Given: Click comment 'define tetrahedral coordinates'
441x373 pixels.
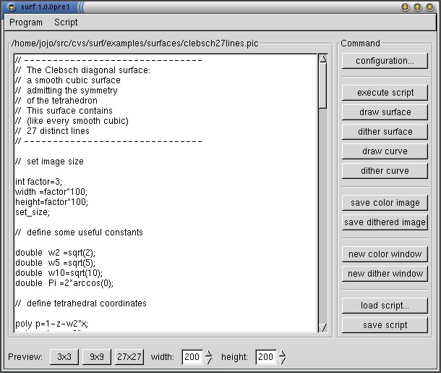Looking at the screenshot, I should (x=87, y=303).
